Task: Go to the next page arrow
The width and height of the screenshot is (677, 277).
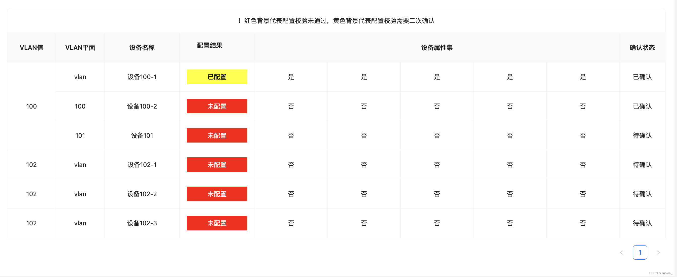Action: click(658, 253)
